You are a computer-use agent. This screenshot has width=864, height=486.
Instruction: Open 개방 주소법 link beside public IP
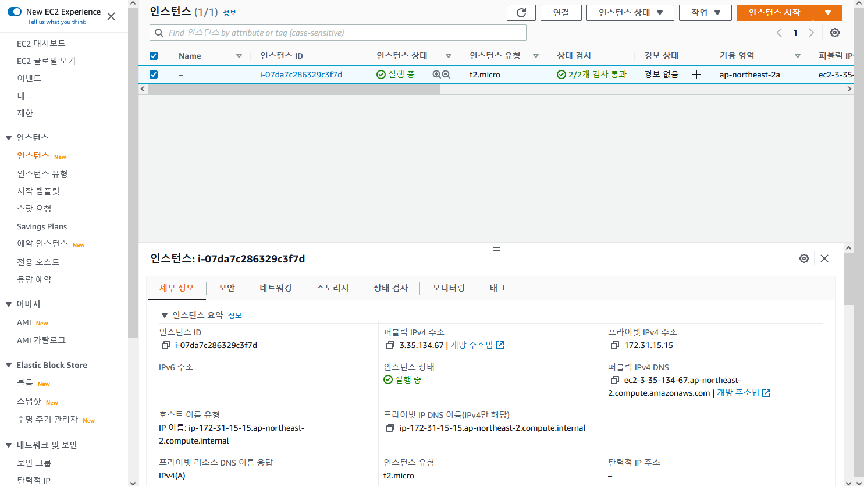point(472,345)
